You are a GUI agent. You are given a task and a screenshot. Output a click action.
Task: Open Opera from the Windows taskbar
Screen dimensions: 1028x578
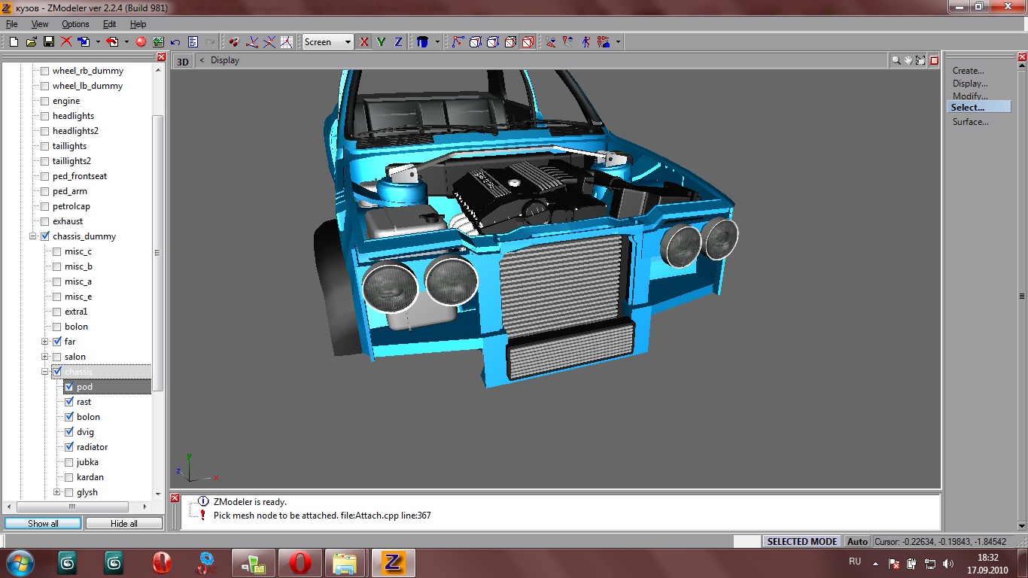tap(300, 563)
